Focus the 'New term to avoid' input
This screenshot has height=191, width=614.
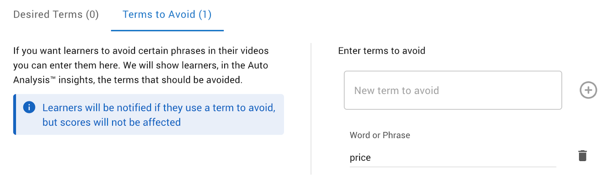[452, 91]
